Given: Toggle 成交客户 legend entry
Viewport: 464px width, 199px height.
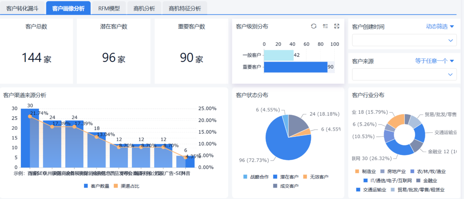Looking at the screenshot, I should click(286, 186).
